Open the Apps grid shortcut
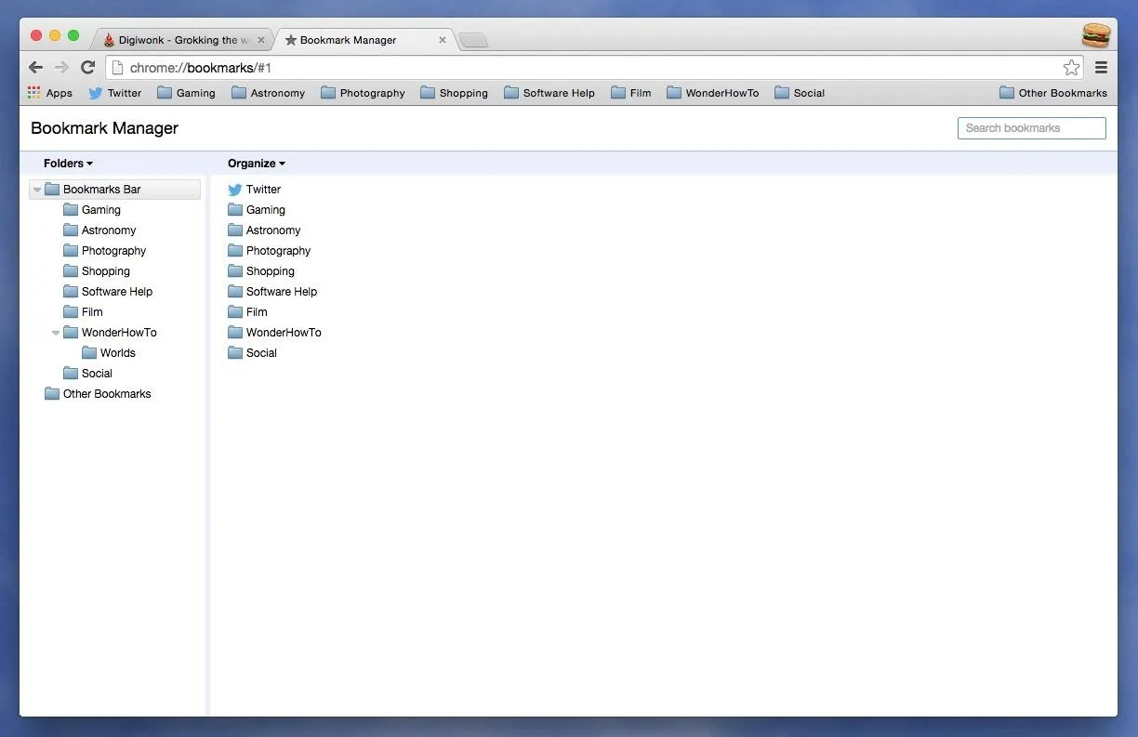The width and height of the screenshot is (1138, 737). [x=50, y=93]
